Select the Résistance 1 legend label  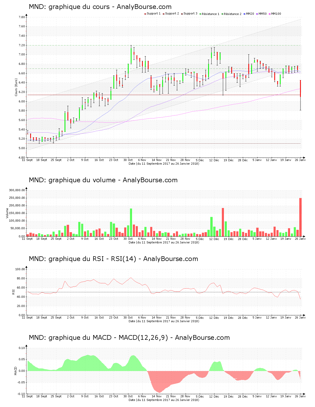[x=211, y=14]
